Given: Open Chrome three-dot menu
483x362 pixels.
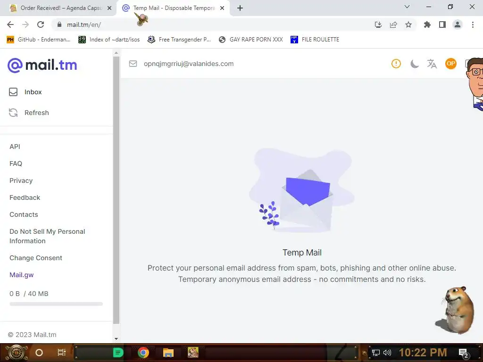Looking at the screenshot, I should click(473, 25).
